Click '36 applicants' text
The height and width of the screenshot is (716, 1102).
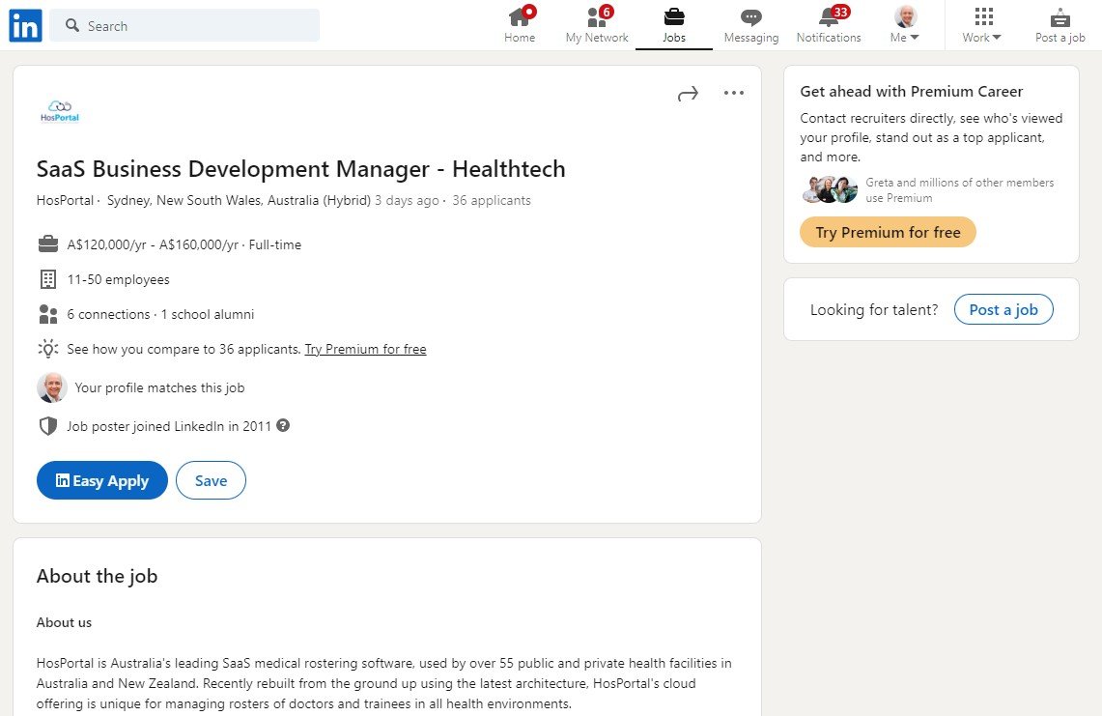(492, 200)
